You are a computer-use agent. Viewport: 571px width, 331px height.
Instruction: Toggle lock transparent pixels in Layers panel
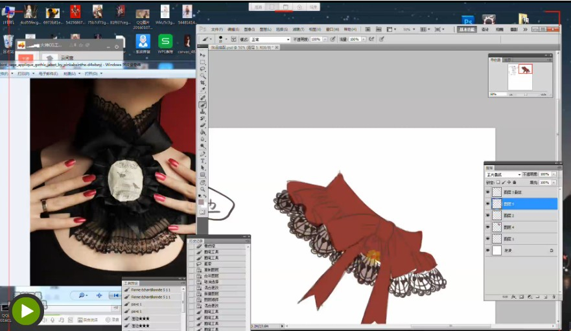(498, 183)
